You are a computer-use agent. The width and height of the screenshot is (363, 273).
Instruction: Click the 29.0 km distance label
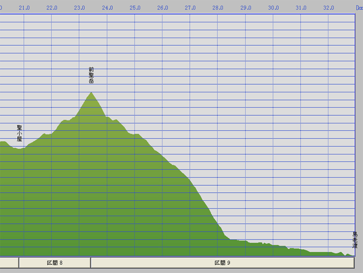[246, 8]
